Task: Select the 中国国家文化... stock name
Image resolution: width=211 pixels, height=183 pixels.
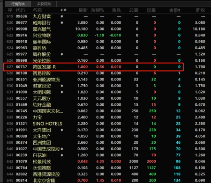Action: (48, 111)
